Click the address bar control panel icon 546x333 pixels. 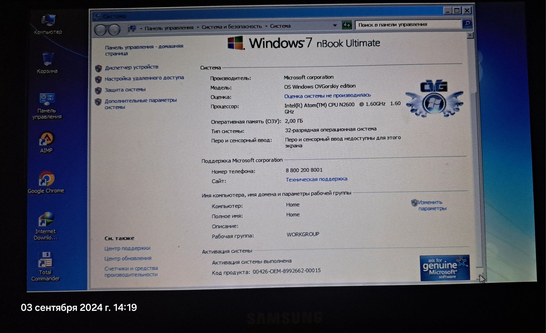(x=132, y=28)
